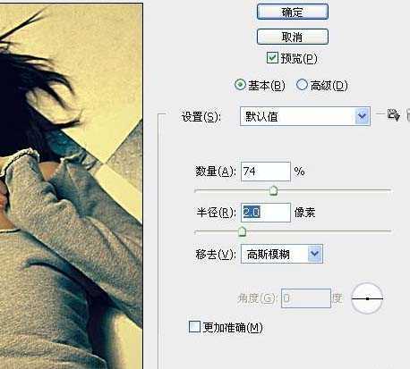This screenshot has height=369, width=410.
Task: Click the arrow on the 高斯模糊 dropdown
Action: coord(315,254)
